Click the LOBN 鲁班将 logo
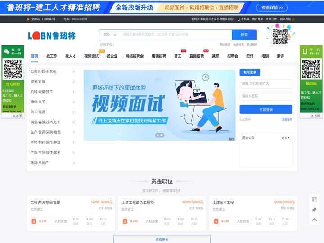This screenshot has width=324, height=243. pos(52,36)
